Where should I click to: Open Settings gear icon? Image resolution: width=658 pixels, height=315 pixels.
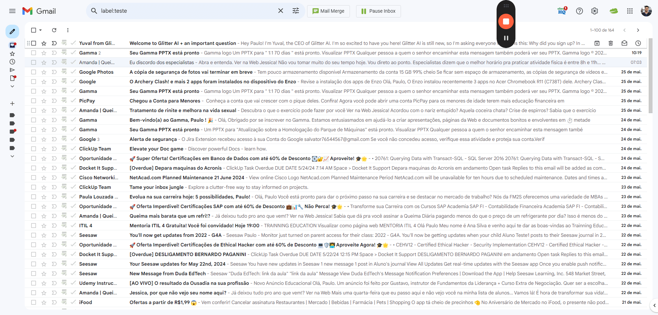(x=595, y=11)
